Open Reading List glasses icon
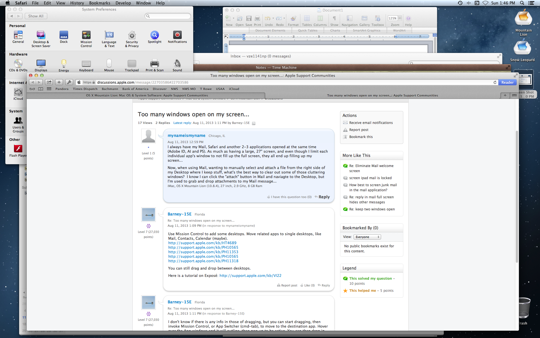The image size is (540, 338). click(32, 89)
